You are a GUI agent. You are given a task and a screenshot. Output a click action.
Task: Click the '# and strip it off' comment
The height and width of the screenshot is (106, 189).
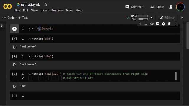click(78, 78)
